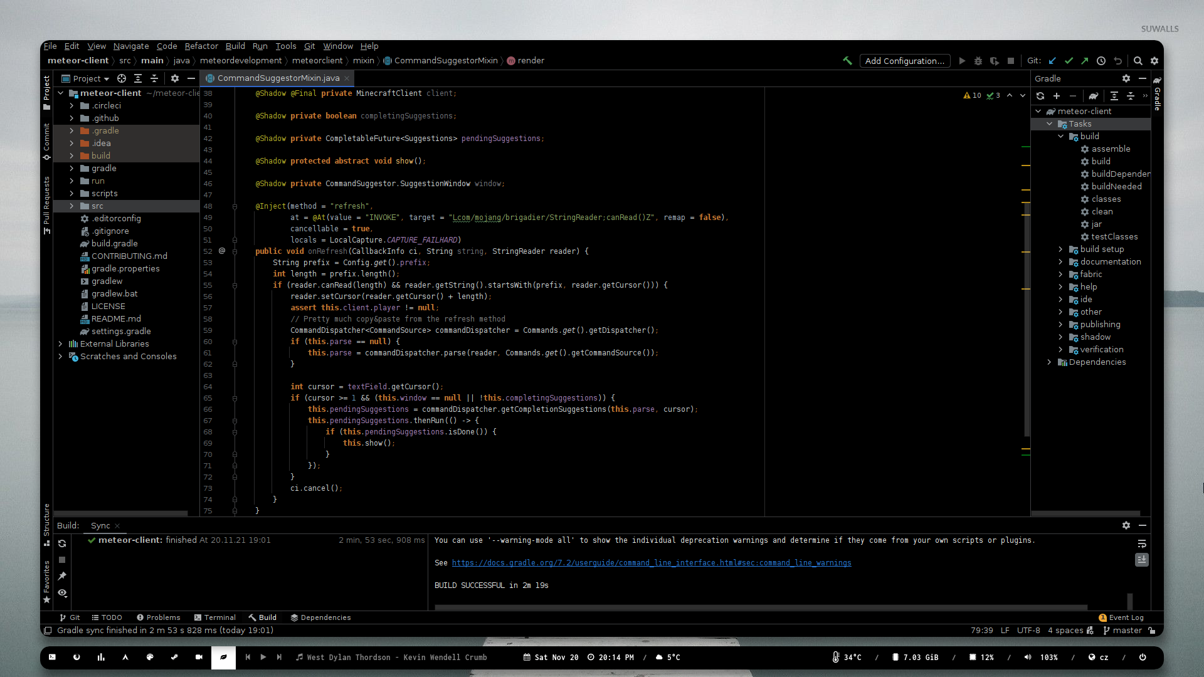Click the Git update project arrow icon
The height and width of the screenshot is (677, 1204).
pyautogui.click(x=1052, y=61)
